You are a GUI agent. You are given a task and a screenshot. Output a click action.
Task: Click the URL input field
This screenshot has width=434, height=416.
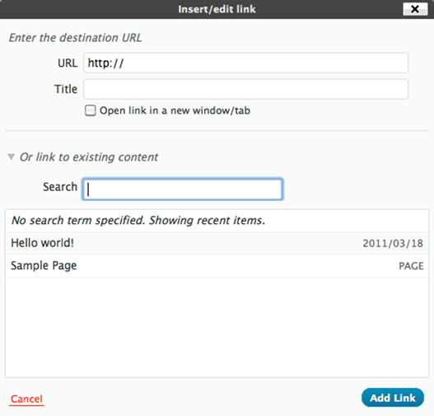[245, 63]
